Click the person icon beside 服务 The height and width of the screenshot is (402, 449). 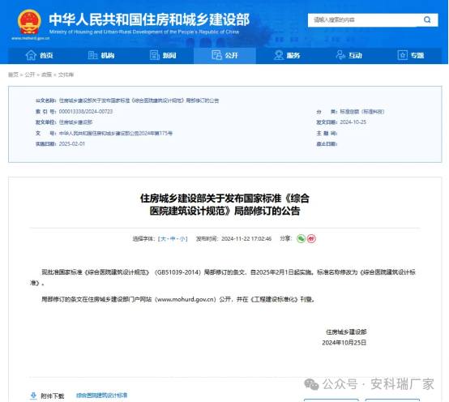[278, 55]
